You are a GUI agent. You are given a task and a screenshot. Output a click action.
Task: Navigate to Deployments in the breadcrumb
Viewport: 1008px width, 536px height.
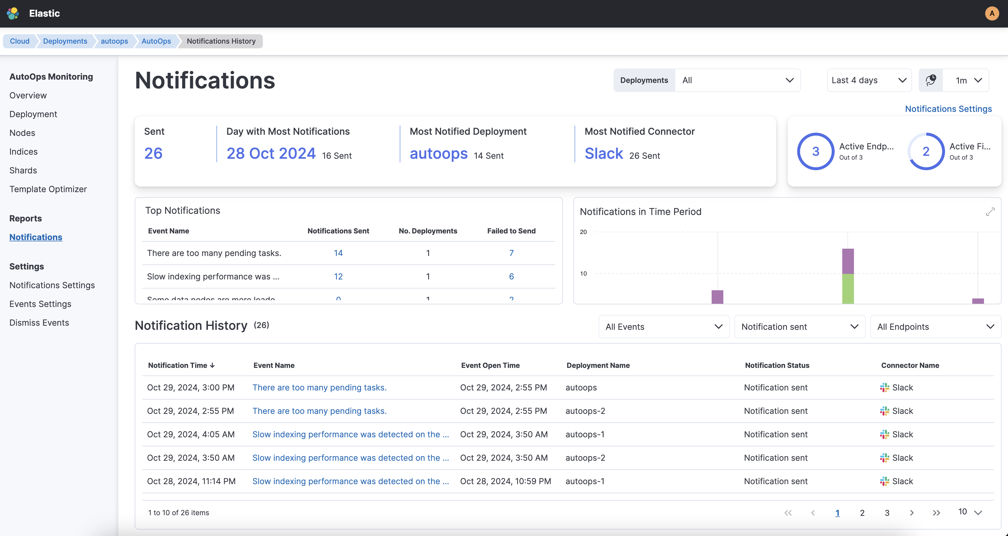click(x=65, y=41)
